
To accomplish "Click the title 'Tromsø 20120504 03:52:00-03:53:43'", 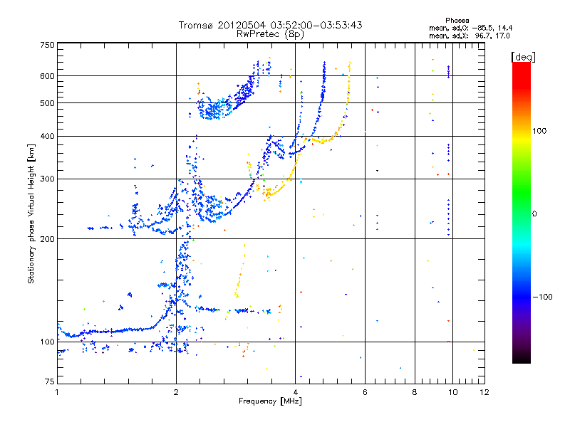I will click(x=270, y=25).
